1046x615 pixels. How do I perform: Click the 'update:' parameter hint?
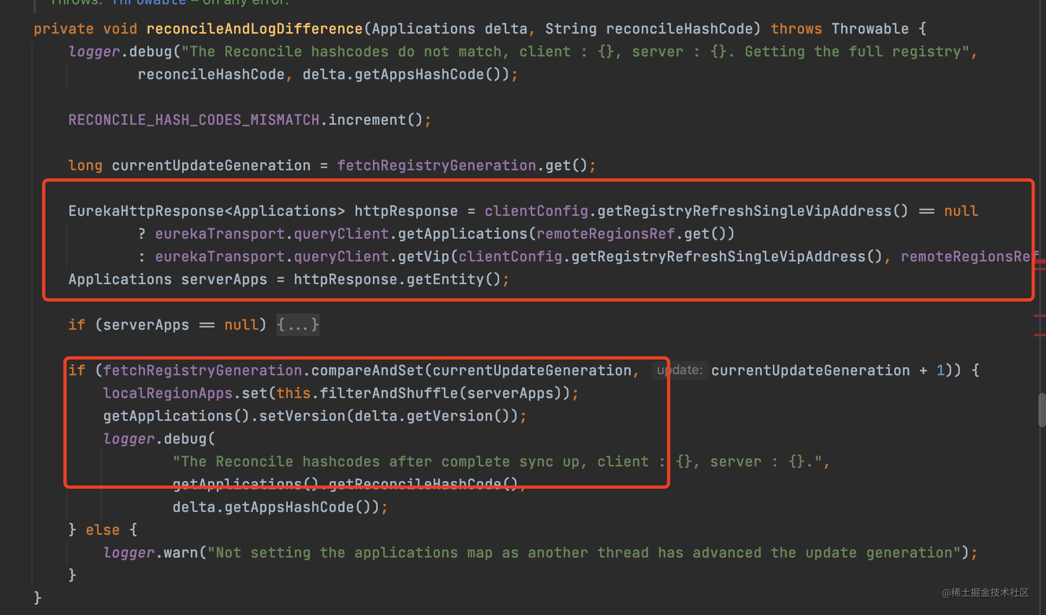(x=679, y=370)
